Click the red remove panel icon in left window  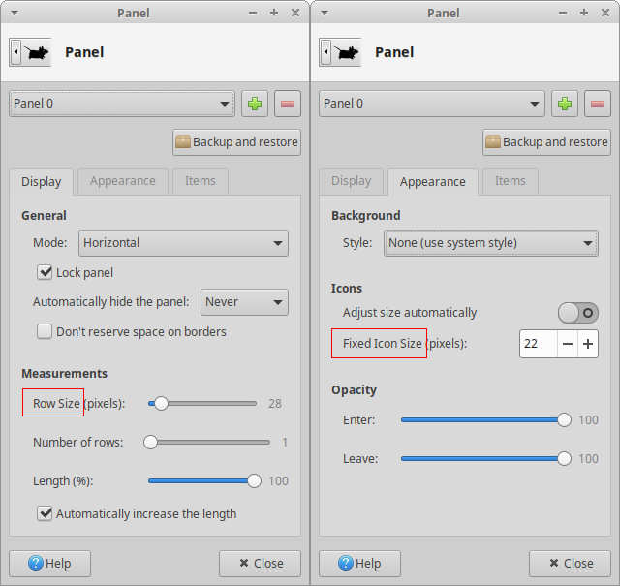(288, 104)
